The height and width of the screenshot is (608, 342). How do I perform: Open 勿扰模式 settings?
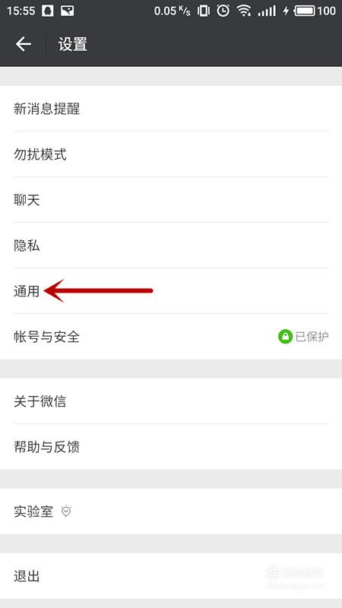[171, 154]
